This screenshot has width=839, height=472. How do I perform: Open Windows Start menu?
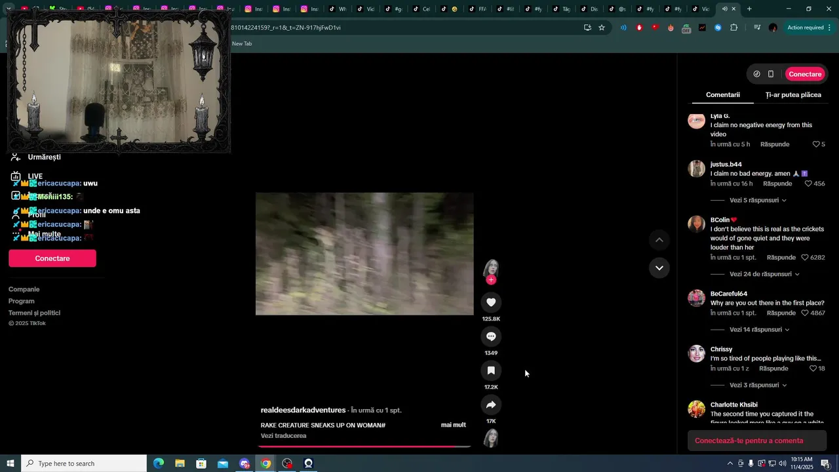click(10, 463)
